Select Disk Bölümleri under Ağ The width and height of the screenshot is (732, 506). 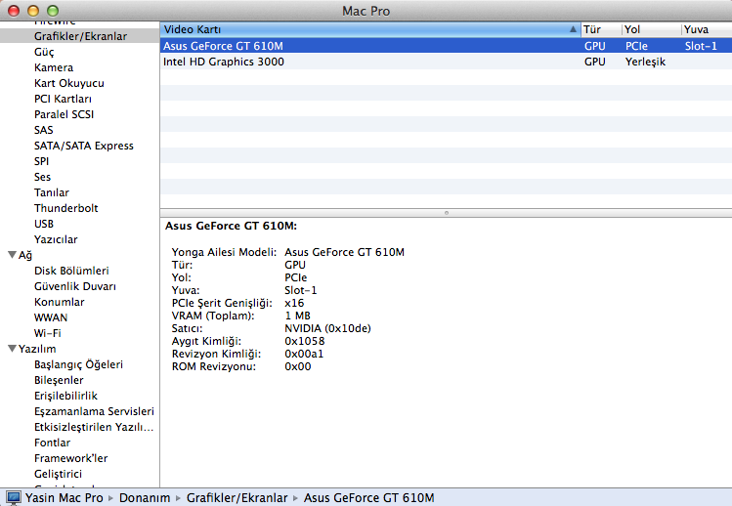coord(71,271)
